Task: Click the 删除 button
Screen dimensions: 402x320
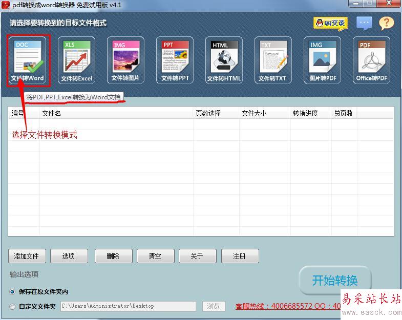Action: click(114, 256)
